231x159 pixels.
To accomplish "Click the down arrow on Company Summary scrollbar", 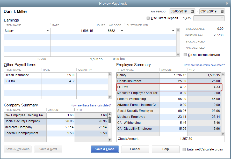I will tap(109, 139).
